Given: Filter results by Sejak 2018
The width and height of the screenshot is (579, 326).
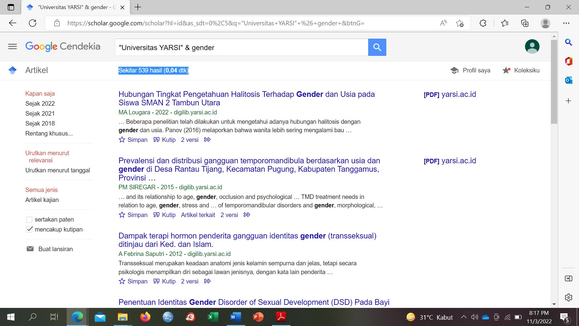Looking at the screenshot, I should (x=40, y=123).
